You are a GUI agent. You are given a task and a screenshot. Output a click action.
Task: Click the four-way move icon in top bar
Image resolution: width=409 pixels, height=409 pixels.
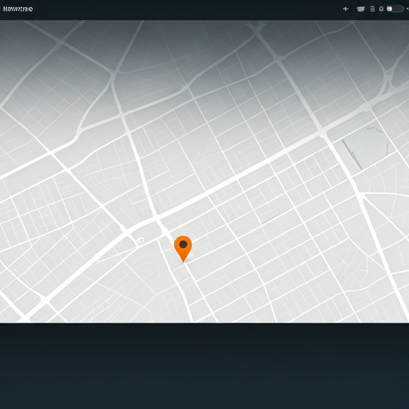click(x=346, y=9)
